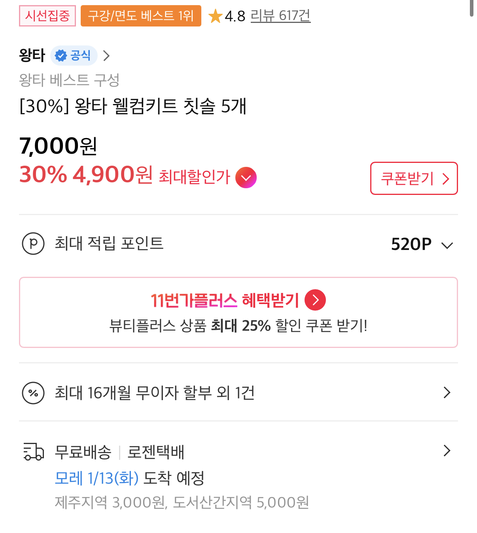Click the 11번가플러스 혜택받기 banner text

click(x=225, y=301)
